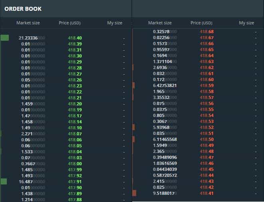Select the 418.59 ask price
The height and width of the screenshot is (202, 264).
[x=206, y=85]
